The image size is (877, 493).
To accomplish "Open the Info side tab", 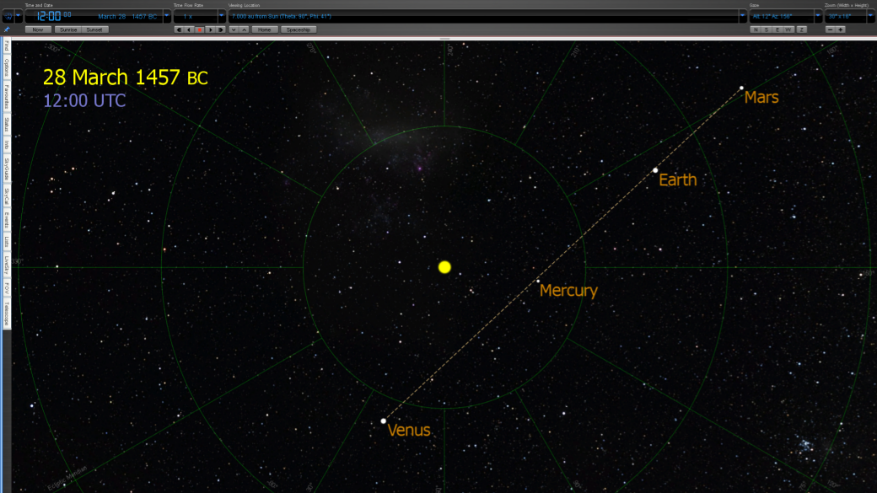I will (x=7, y=145).
